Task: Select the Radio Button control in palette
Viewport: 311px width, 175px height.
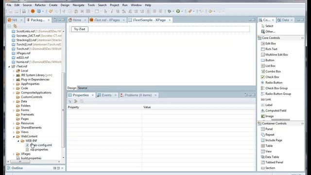Action: (272, 83)
